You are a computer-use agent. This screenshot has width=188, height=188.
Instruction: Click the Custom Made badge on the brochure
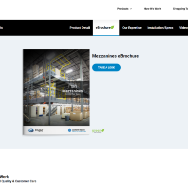[77, 130]
